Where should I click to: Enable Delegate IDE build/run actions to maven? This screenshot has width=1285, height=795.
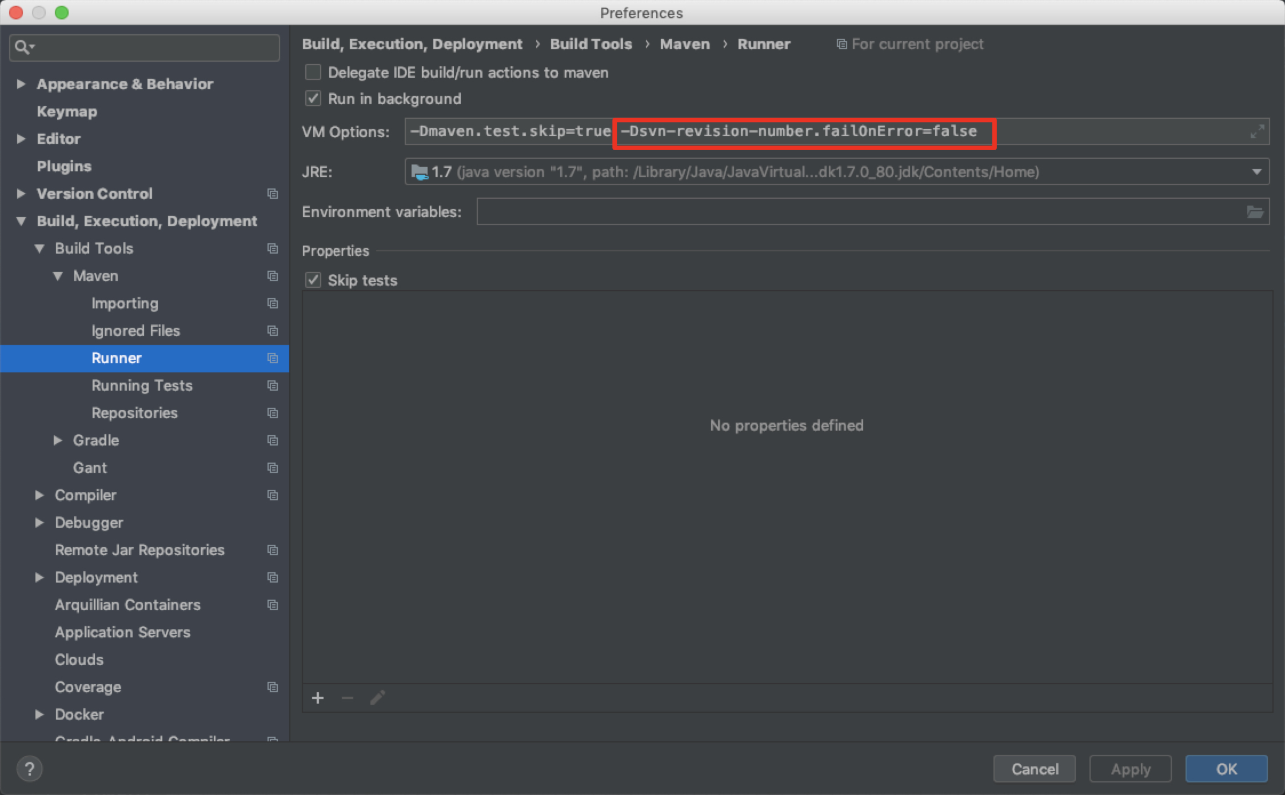point(313,72)
